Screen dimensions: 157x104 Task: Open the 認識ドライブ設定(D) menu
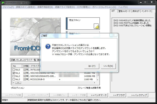[65, 7]
